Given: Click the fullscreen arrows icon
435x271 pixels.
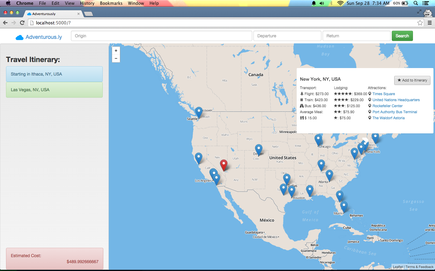Looking at the screenshot, I should tap(419, 12).
